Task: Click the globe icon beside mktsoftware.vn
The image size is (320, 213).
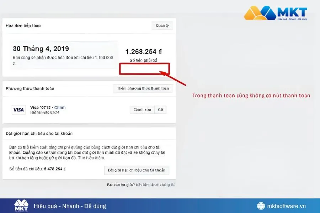Action: (x=261, y=206)
